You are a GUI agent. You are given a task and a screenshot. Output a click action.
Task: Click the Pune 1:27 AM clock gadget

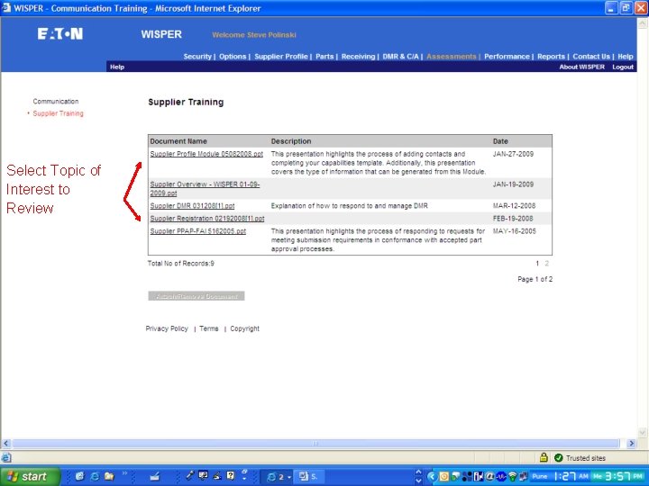(x=558, y=476)
